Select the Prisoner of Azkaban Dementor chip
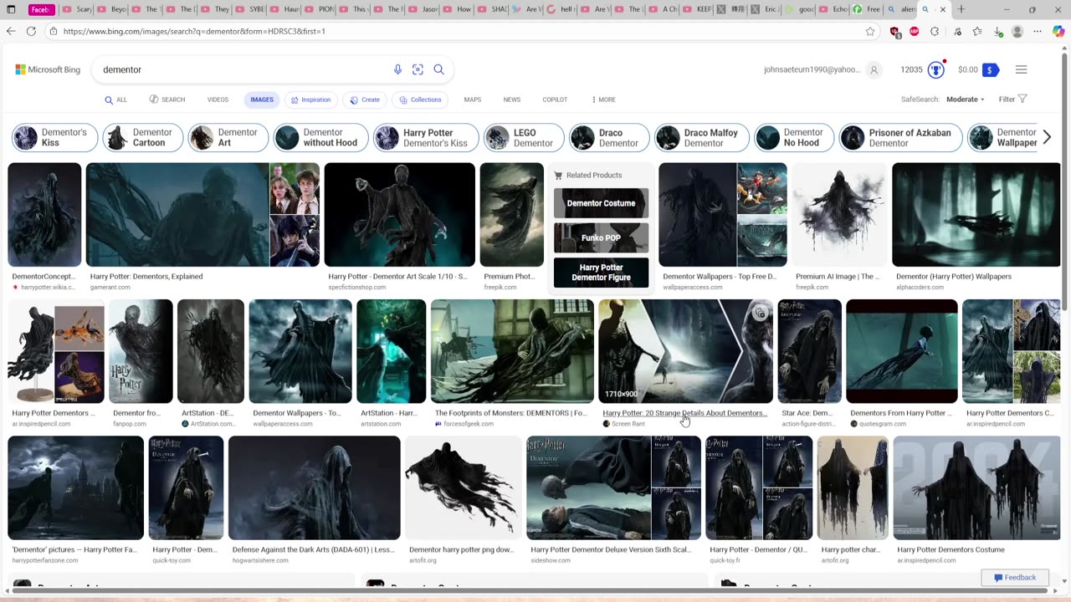The height and width of the screenshot is (602, 1071). [901, 137]
